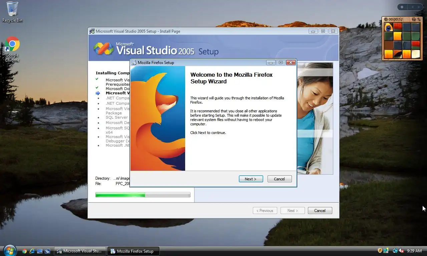Viewport: 427px width, 256px height.
Task: Click the 'Installing Comp' heading in Visual Studio Setup
Action: click(113, 73)
